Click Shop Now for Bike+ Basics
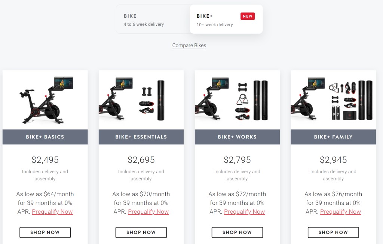This screenshot has width=383, height=244. click(45, 232)
